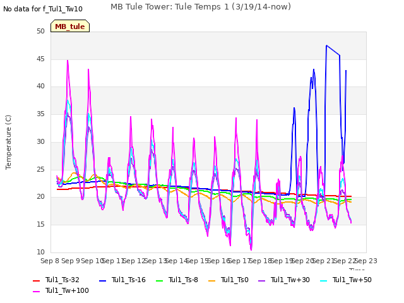Click the purple Tul1_Tw+30 legend swatch
Image resolution: width=404 pixels, height=303 pixels.
(x=261, y=280)
